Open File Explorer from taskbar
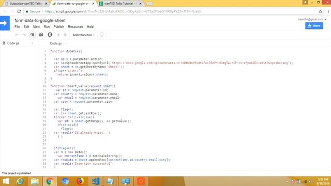The width and height of the screenshot is (331, 186). point(35,181)
